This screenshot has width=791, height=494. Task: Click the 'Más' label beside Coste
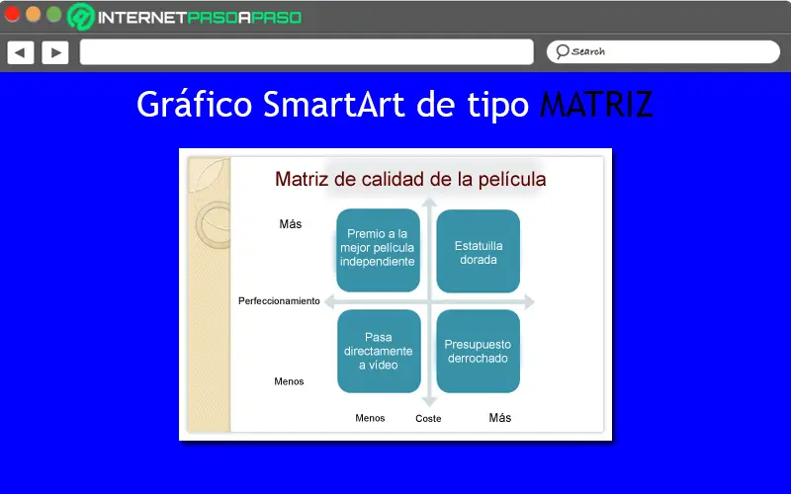pos(500,417)
